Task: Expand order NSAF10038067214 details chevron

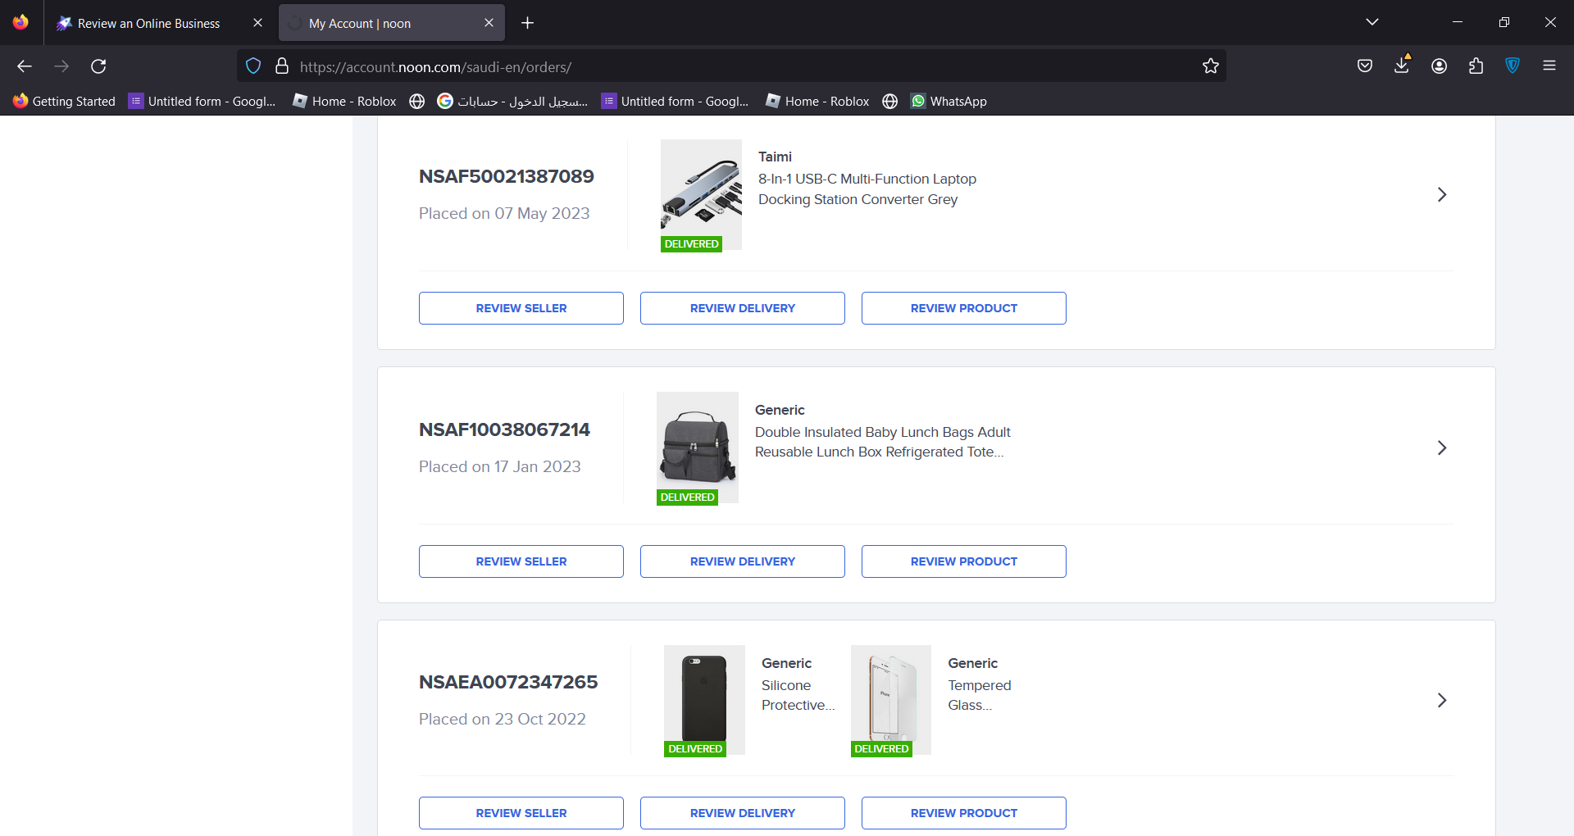Action: [1441, 448]
